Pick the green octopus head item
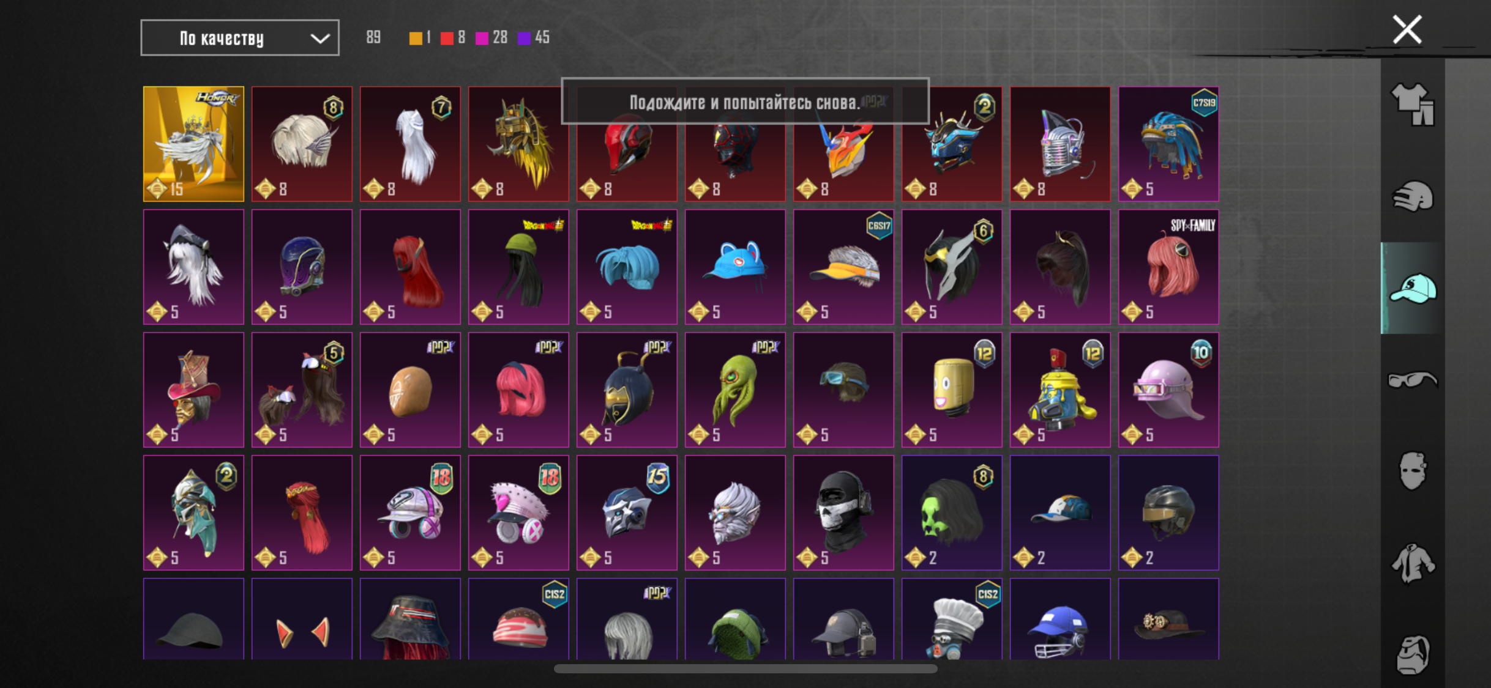 [735, 390]
